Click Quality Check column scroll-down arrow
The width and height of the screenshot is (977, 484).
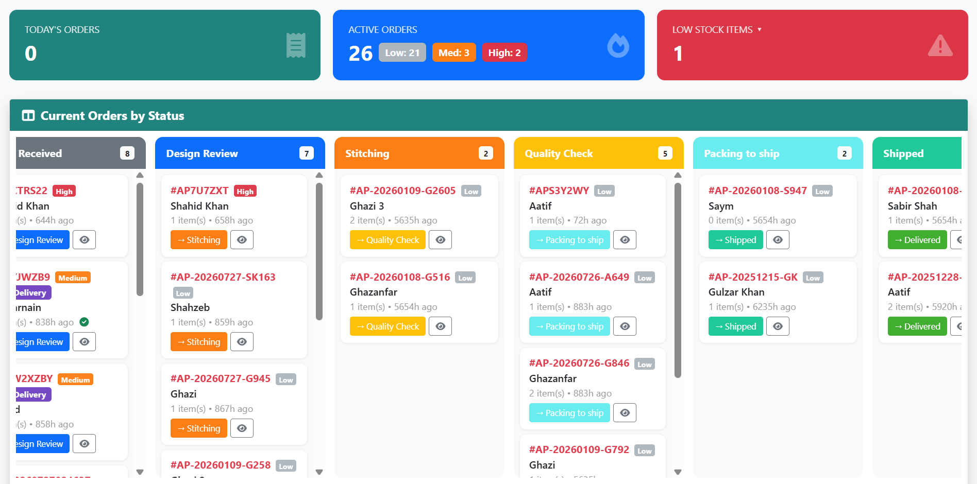click(678, 472)
